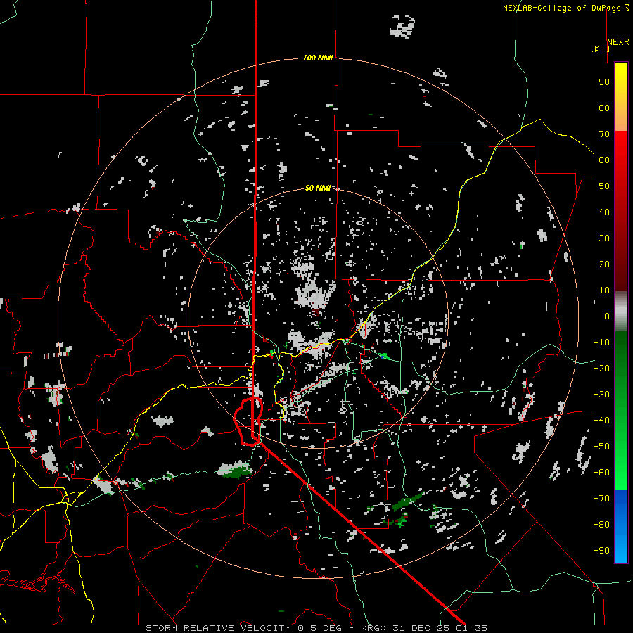The width and height of the screenshot is (633, 633).
Task: Select the -50 knot legend value
Action: click(x=601, y=447)
